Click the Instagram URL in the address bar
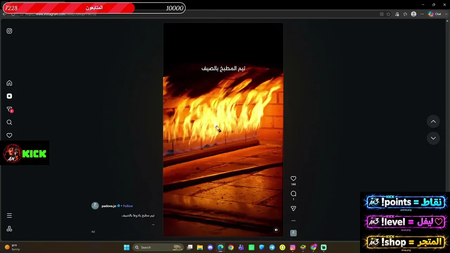 coord(60,14)
